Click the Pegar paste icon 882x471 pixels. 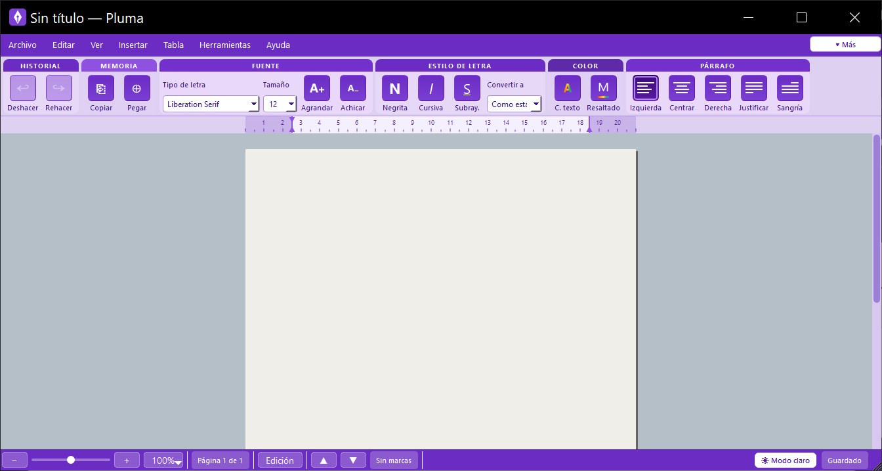(137, 88)
